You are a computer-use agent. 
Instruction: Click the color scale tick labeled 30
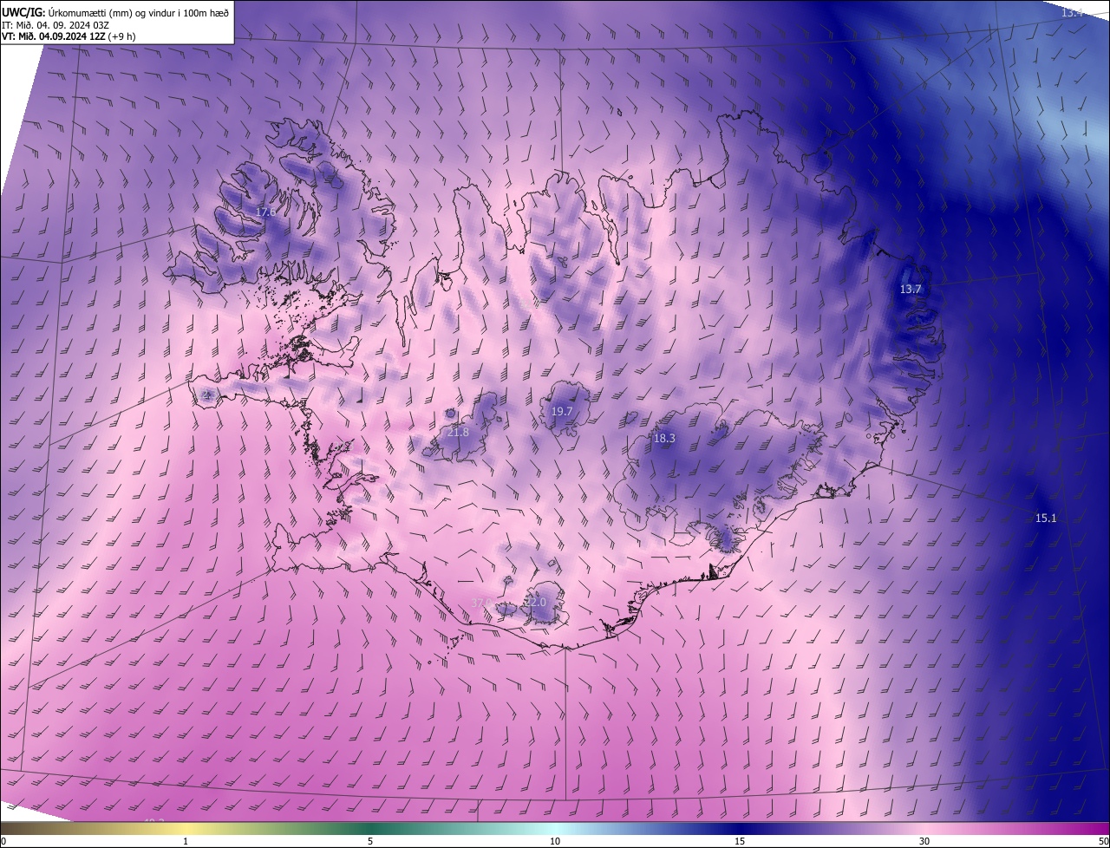coord(924,842)
